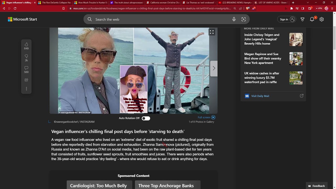The height and width of the screenshot is (189, 336).
Task: Click the Sign in button
Action: click(x=287, y=19)
